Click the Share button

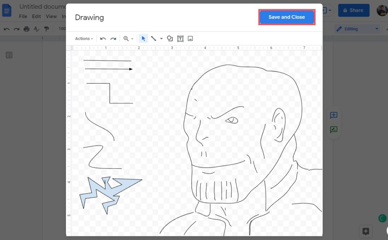[x=353, y=10]
